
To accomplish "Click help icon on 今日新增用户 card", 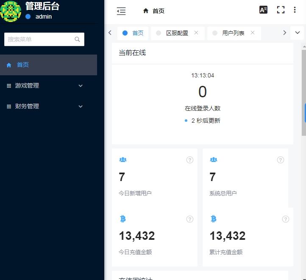I will point(190,160).
